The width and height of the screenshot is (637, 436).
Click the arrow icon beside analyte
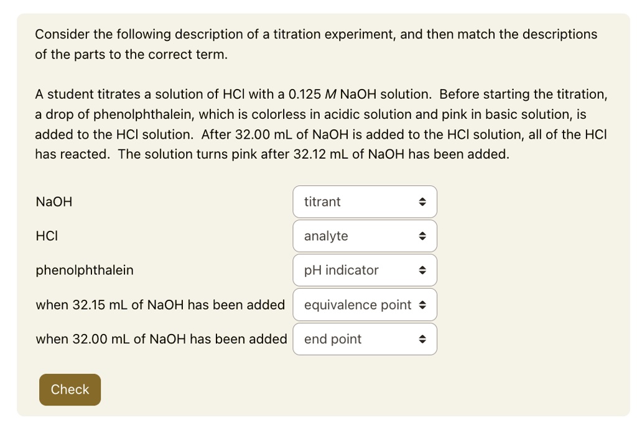pyautogui.click(x=423, y=236)
